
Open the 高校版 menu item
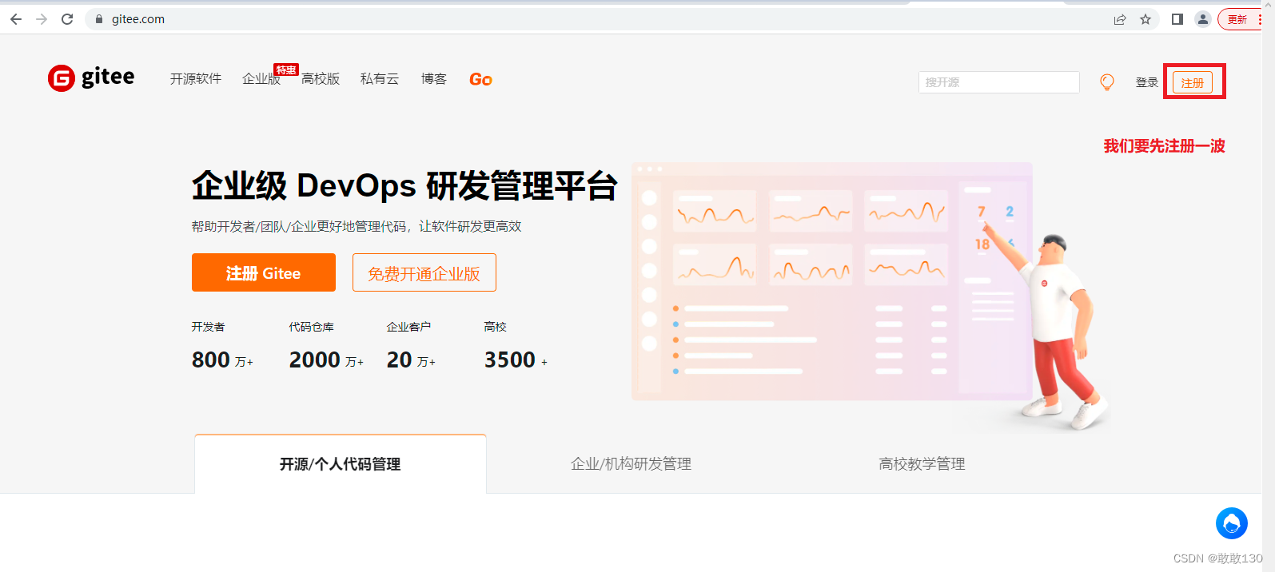click(321, 78)
